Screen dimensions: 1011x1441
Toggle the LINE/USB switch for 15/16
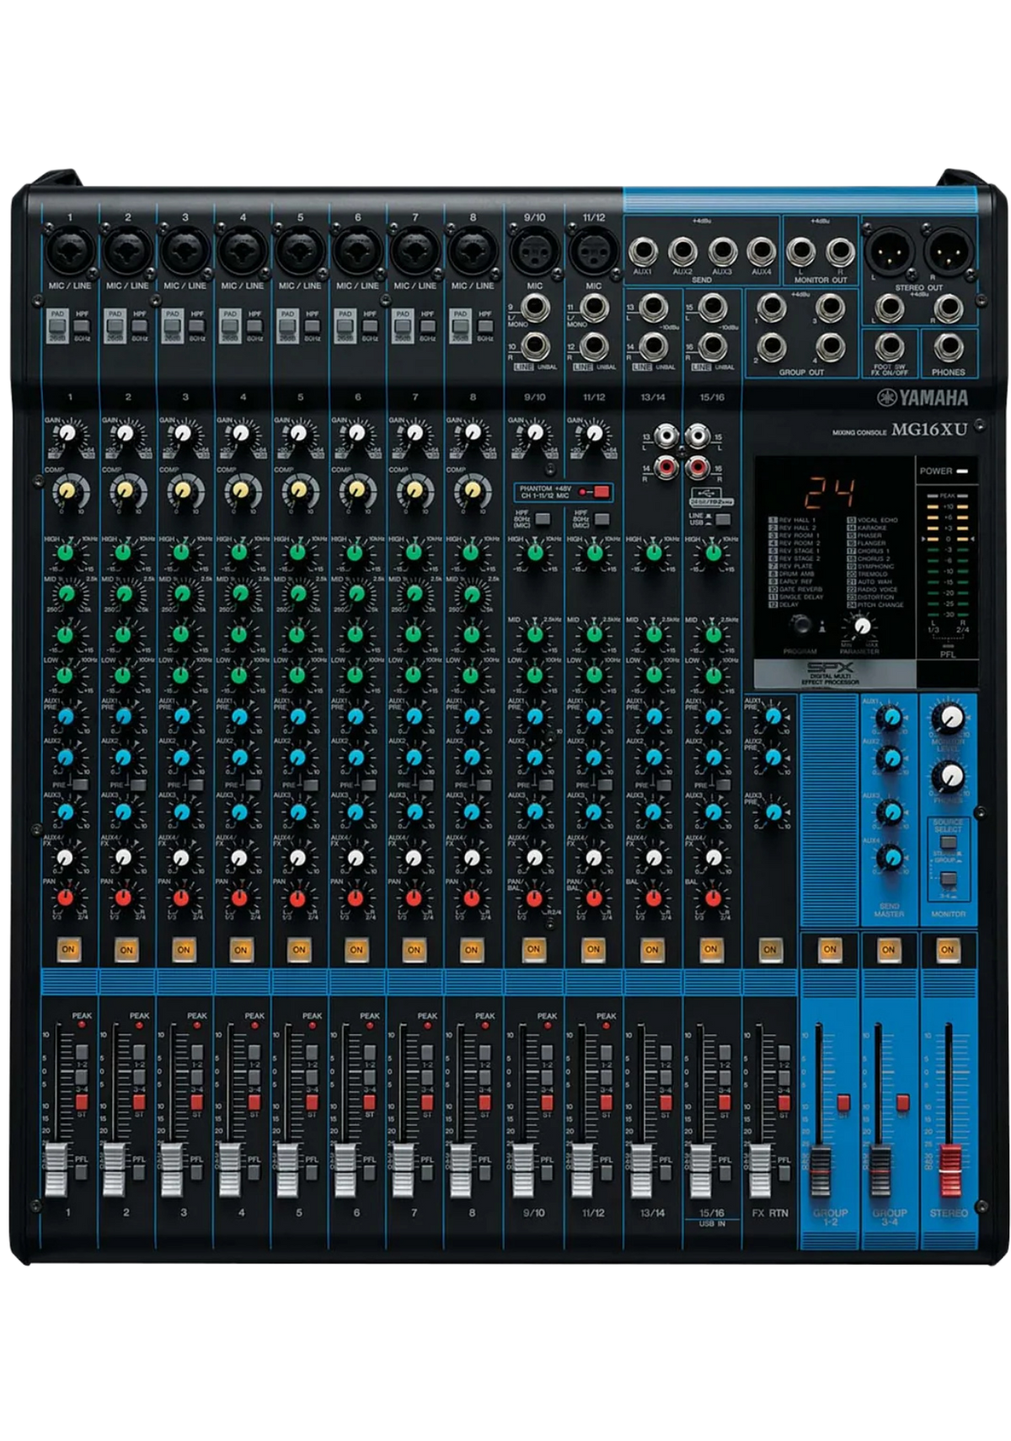pos(723,520)
